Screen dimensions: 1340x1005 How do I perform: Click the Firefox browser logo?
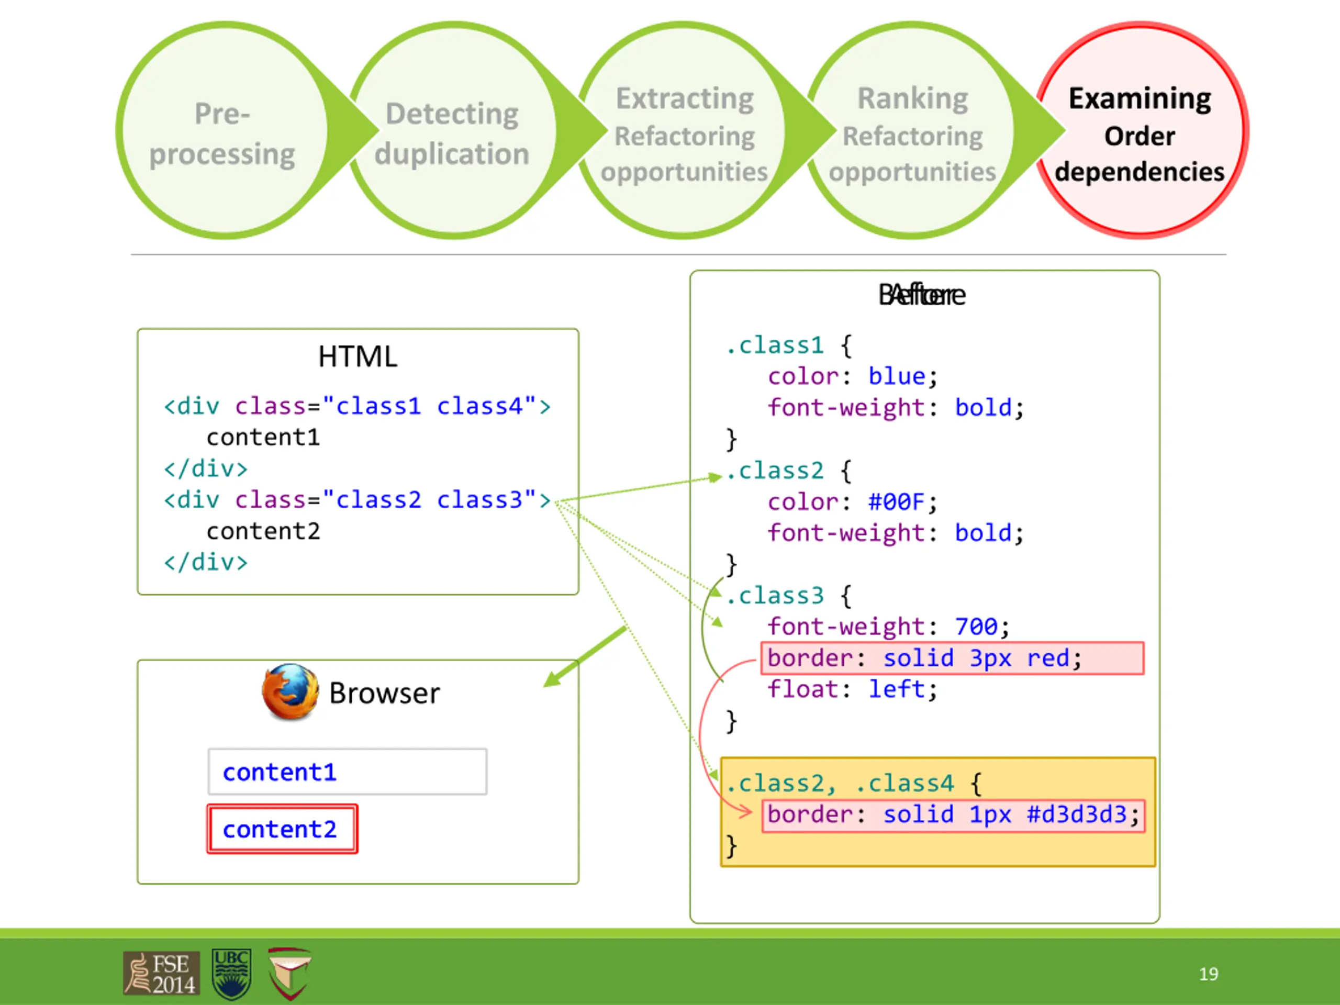(290, 692)
